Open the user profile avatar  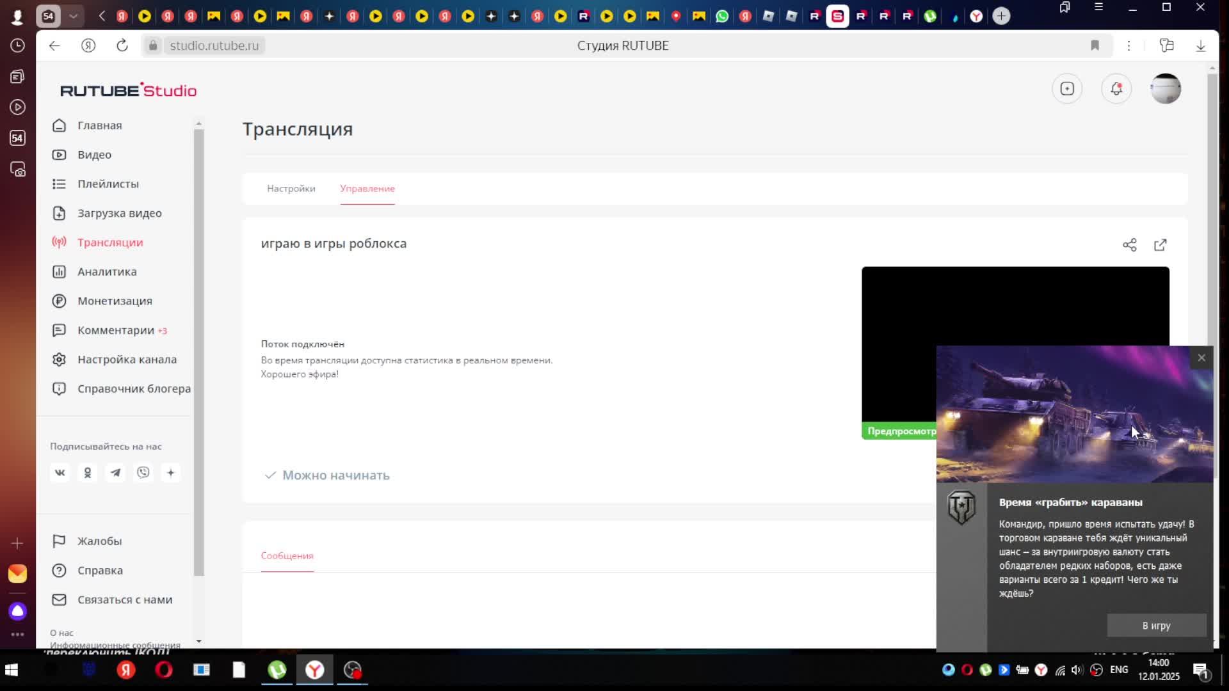click(x=1165, y=89)
